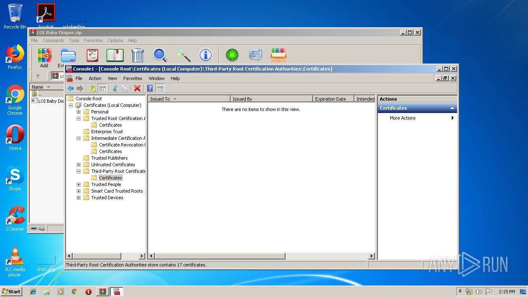This screenshot has height=297, width=528.
Task: Expand Untrusted Certificates node
Action: point(78,165)
